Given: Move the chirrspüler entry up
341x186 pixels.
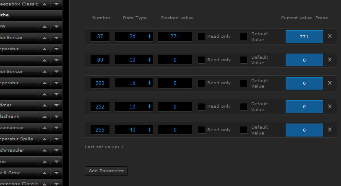Looking at the screenshot, I should tap(44, 150).
